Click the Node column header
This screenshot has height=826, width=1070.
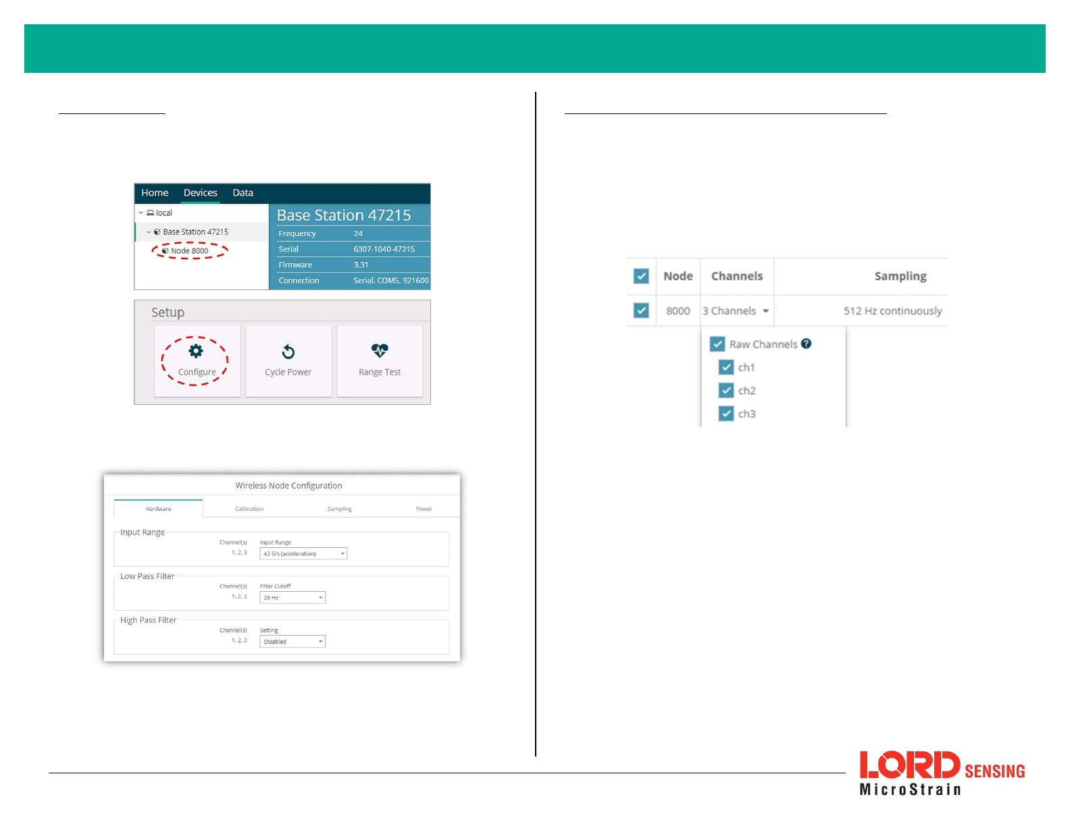coord(678,276)
